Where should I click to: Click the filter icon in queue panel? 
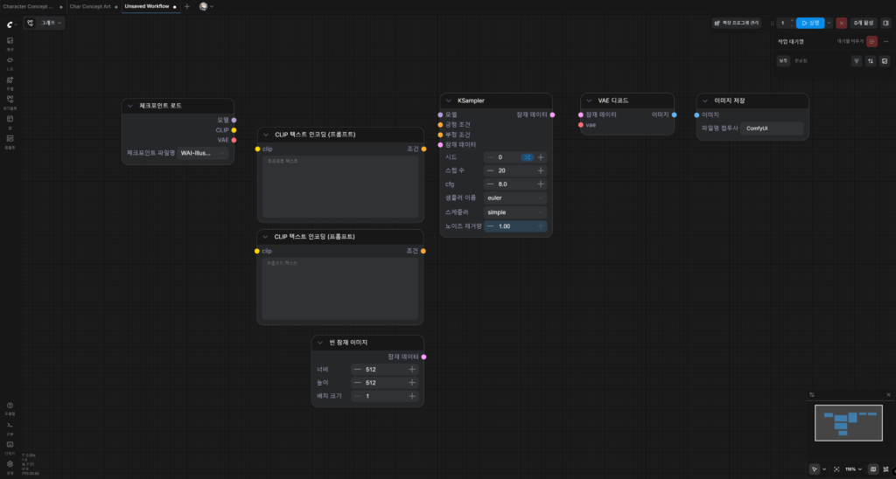coord(856,61)
